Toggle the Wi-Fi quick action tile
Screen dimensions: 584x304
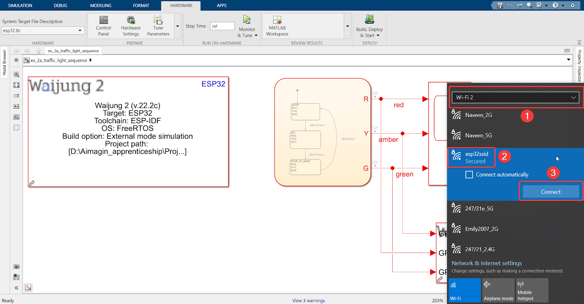pos(465,290)
